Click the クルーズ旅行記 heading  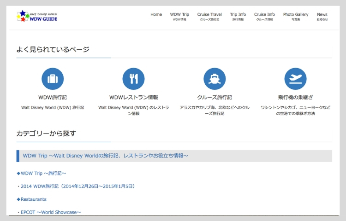[215, 97]
